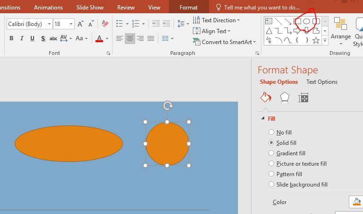Select the Right Arrow block shape
363x214 pixels.
coord(297,31)
